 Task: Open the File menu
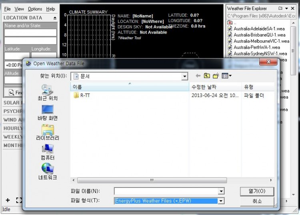tap(7, 9)
